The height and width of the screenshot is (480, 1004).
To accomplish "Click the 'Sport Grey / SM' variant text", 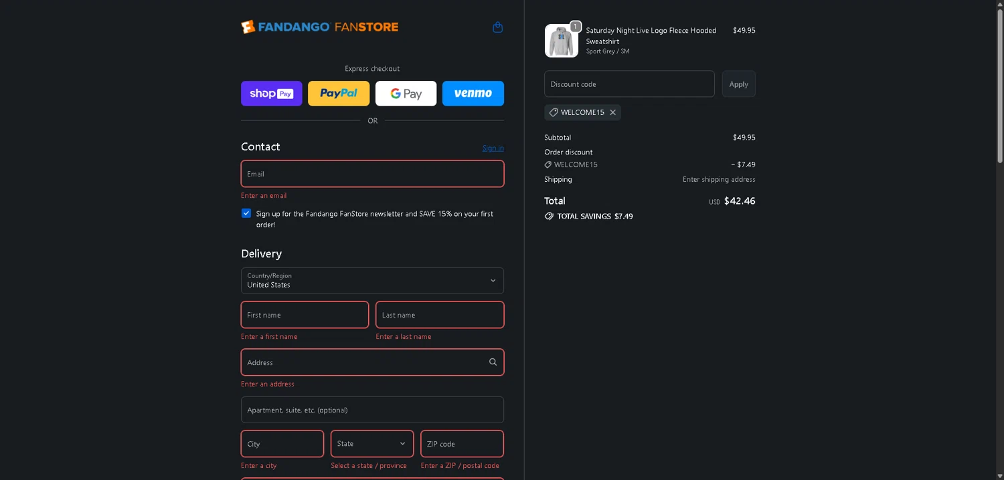I will point(608,51).
